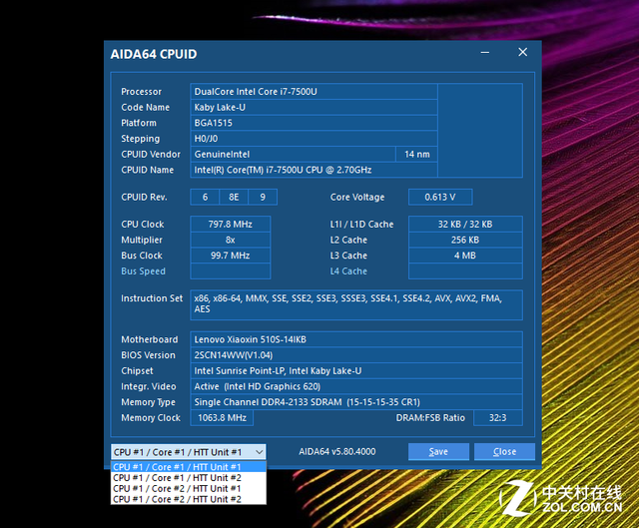This screenshot has height=528, width=639.
Task: Select CPU #1 / Core #1 / HTT Unit #1 in list
Action: pyautogui.click(x=189, y=467)
